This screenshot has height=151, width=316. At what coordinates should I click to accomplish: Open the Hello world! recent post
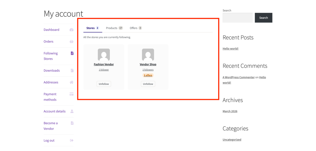click(x=231, y=49)
